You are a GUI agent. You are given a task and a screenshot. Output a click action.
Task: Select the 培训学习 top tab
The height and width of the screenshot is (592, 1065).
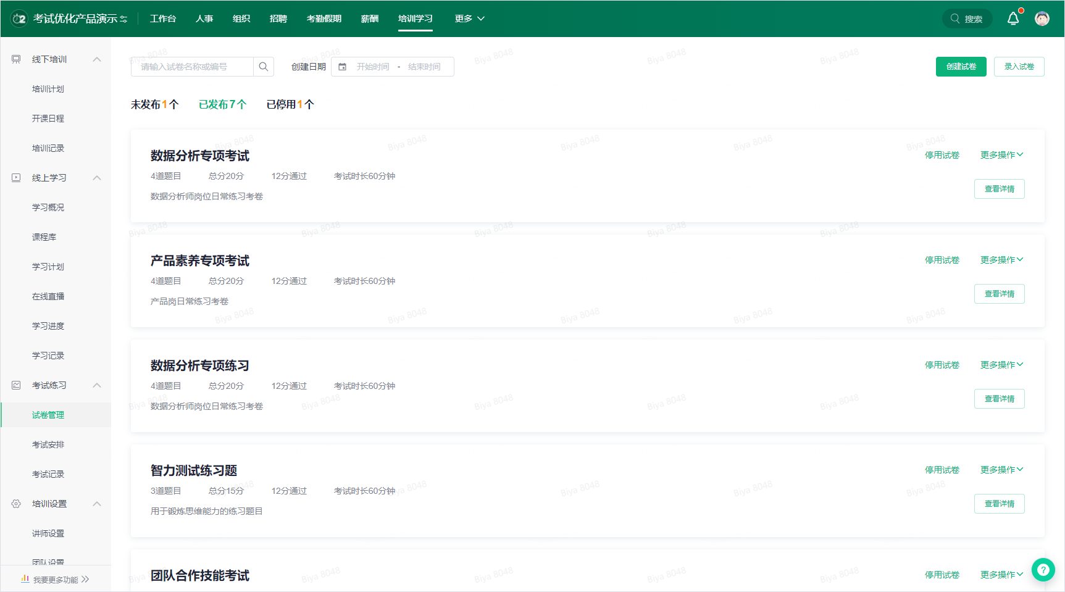pos(416,19)
